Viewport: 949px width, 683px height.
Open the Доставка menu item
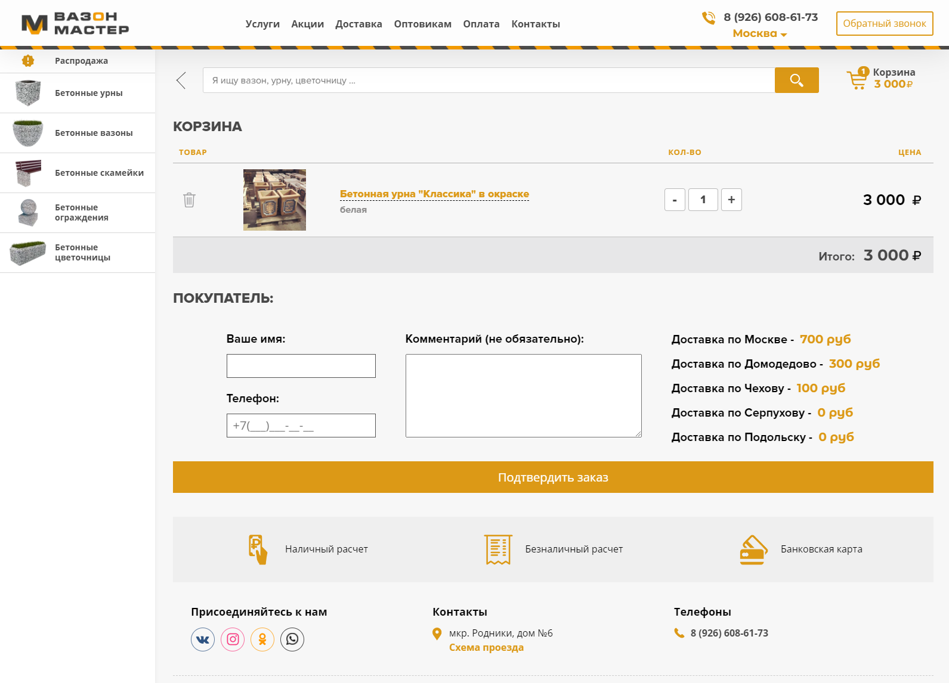pos(358,24)
